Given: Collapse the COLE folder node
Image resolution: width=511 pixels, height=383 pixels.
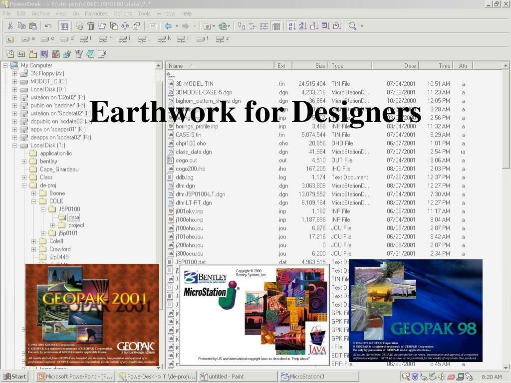Looking at the screenshot, I should point(33,201).
